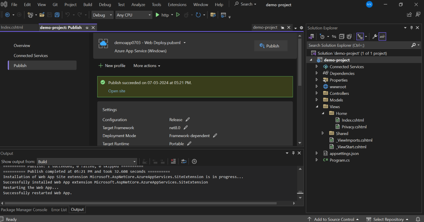Expand the Program.cs node
This screenshot has width=424, height=222.
click(x=317, y=160)
